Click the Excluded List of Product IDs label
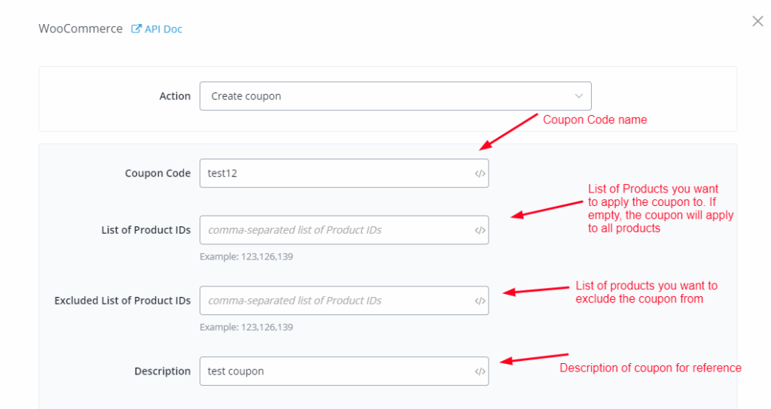Screen dimensions: 771x409 click(x=122, y=301)
